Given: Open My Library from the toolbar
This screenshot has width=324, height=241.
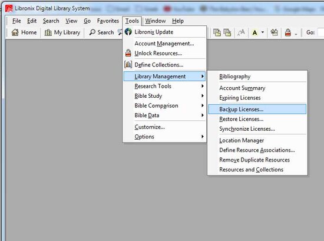Looking at the screenshot, I should pos(62,32).
